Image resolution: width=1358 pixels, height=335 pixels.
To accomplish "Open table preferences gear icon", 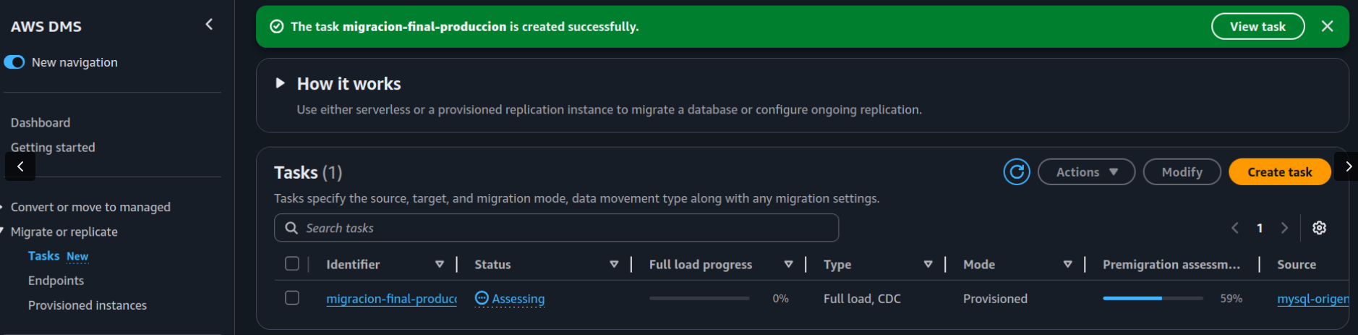I will tap(1319, 228).
